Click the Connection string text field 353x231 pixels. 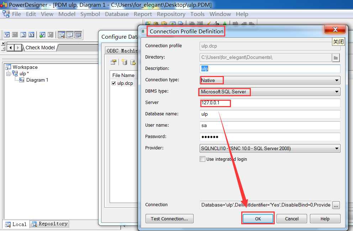tap(266, 205)
